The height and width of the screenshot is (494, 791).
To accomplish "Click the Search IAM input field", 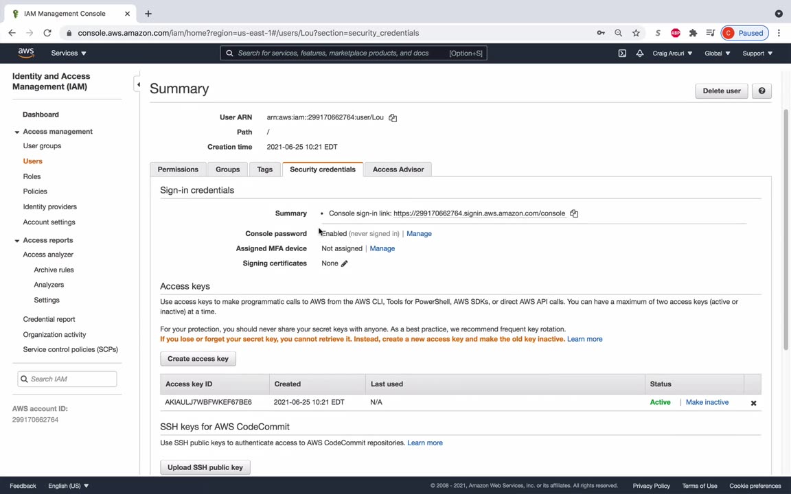I will pyautogui.click(x=67, y=379).
